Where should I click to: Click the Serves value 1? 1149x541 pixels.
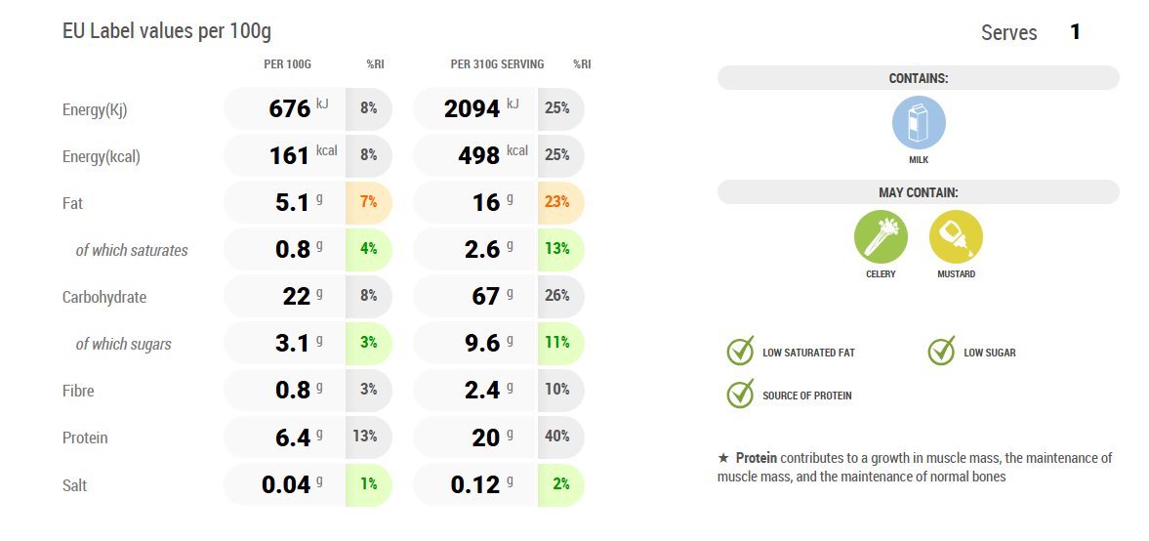click(1075, 32)
